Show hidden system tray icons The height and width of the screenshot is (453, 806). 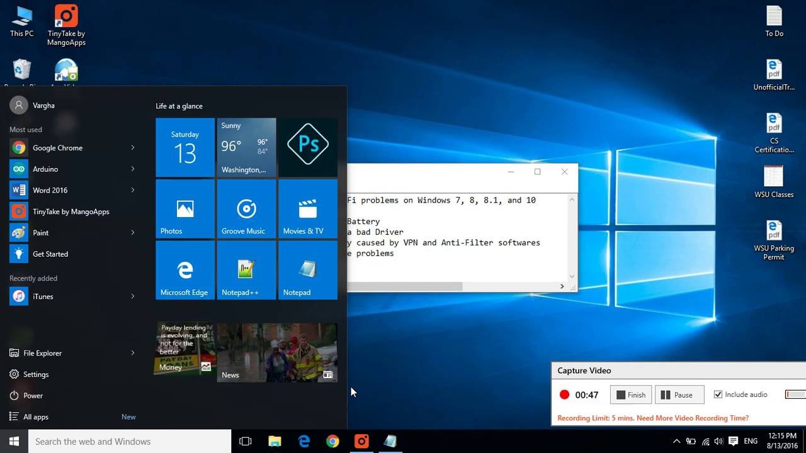pos(677,442)
